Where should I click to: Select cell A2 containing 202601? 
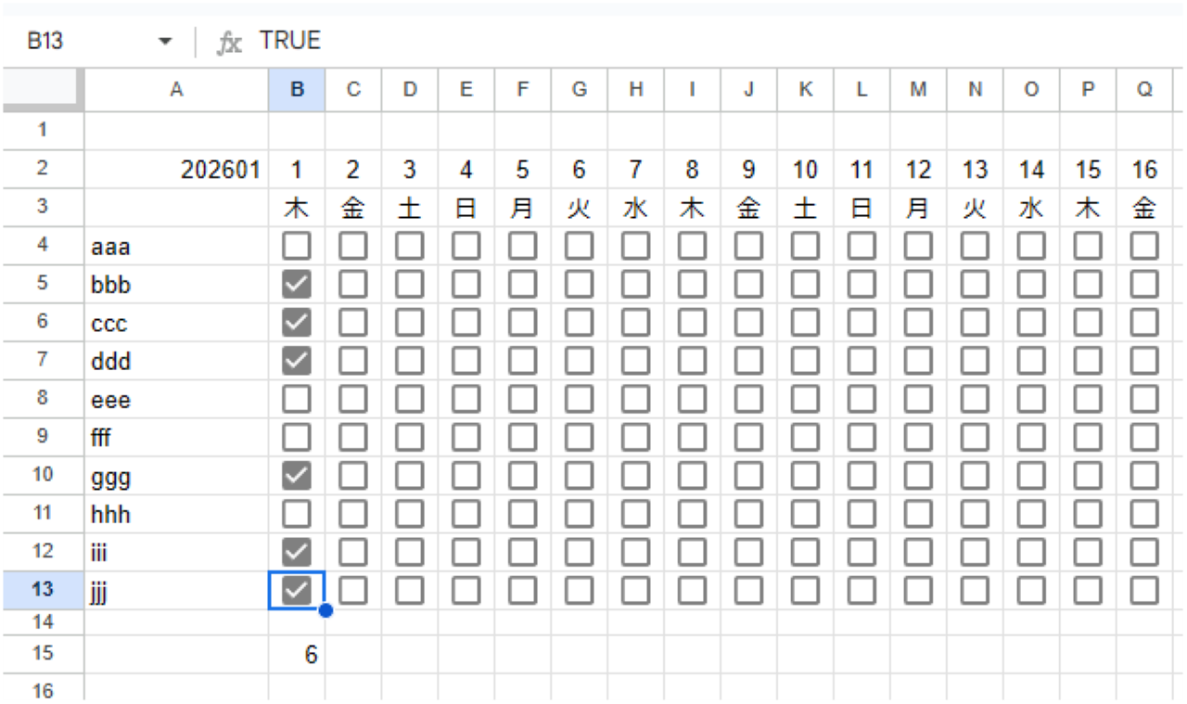[176, 170]
